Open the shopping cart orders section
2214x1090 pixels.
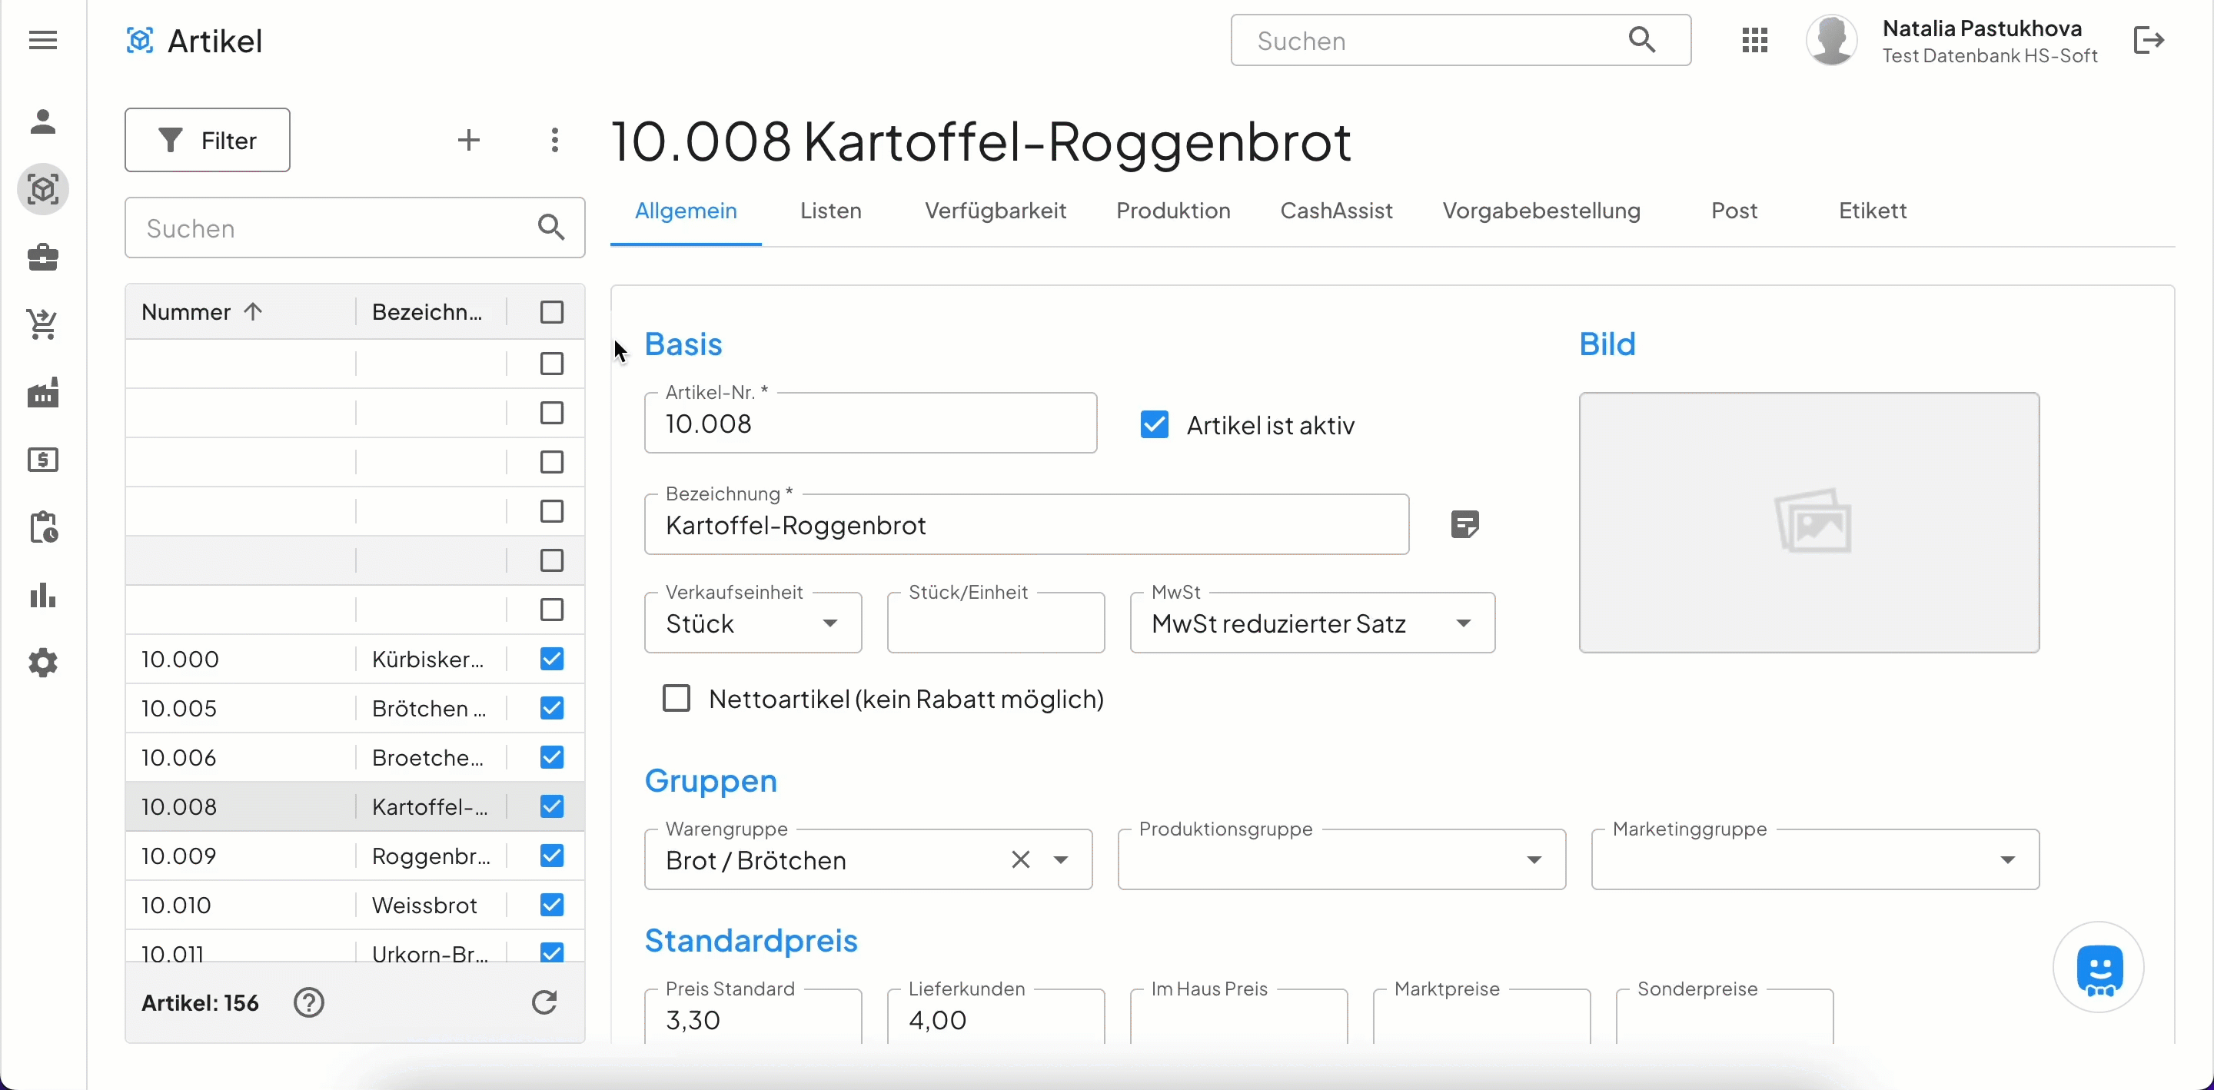coord(42,324)
